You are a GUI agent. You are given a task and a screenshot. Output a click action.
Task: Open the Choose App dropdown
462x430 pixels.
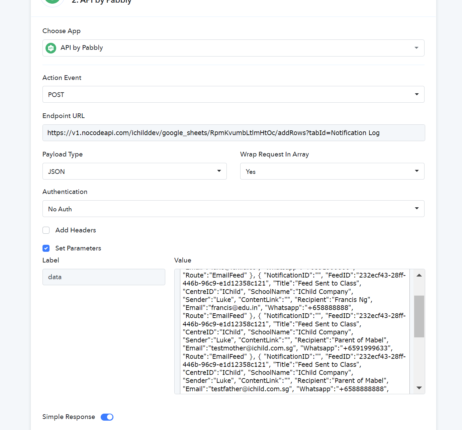234,48
